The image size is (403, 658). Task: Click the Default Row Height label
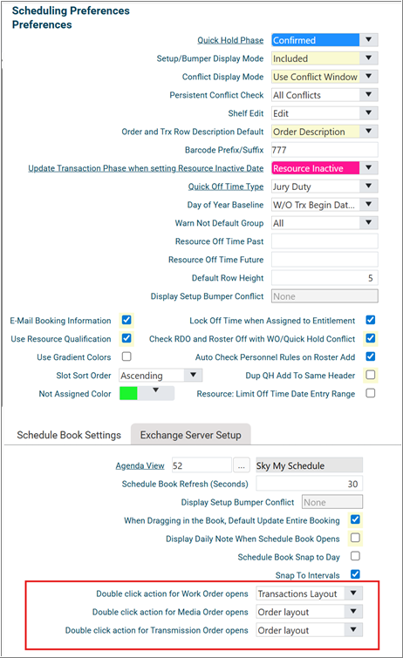pyautogui.click(x=228, y=278)
